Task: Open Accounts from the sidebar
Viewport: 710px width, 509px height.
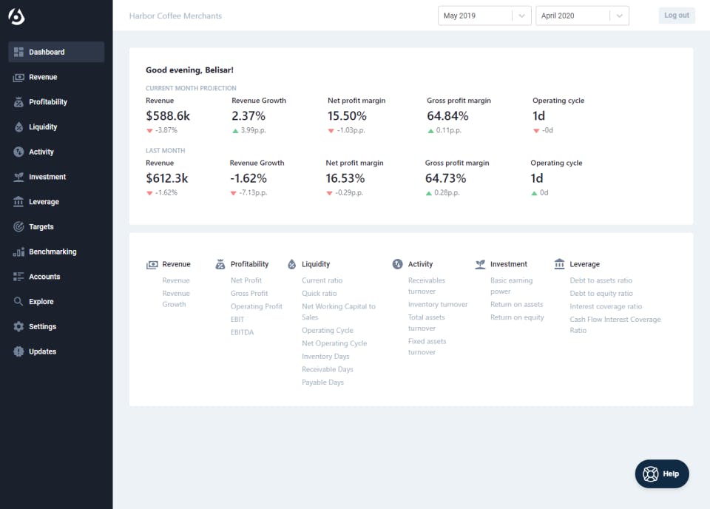Action: pos(56,277)
